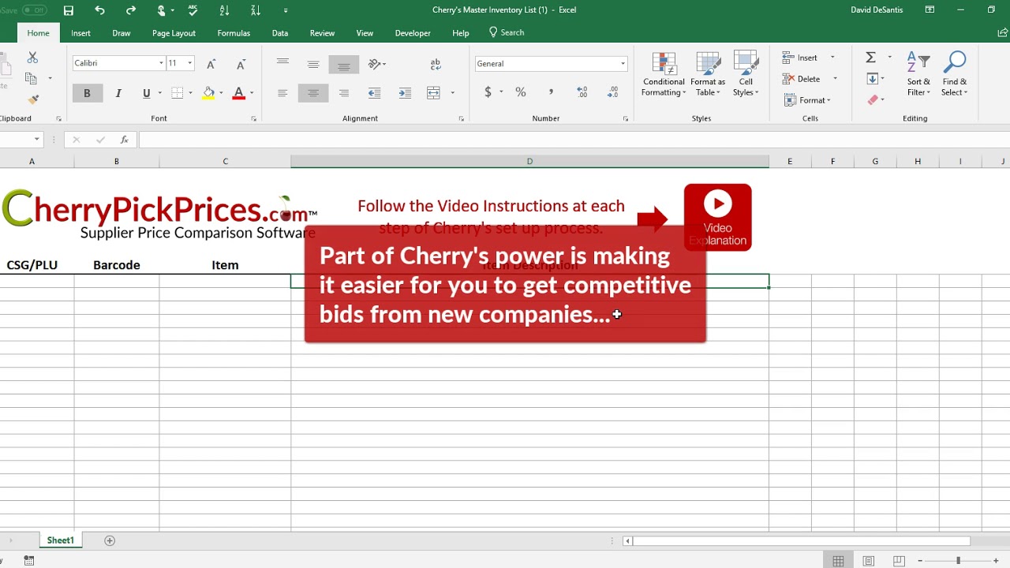This screenshot has height=568, width=1010.
Task: Expand the Find & Select menu
Action: (954, 75)
